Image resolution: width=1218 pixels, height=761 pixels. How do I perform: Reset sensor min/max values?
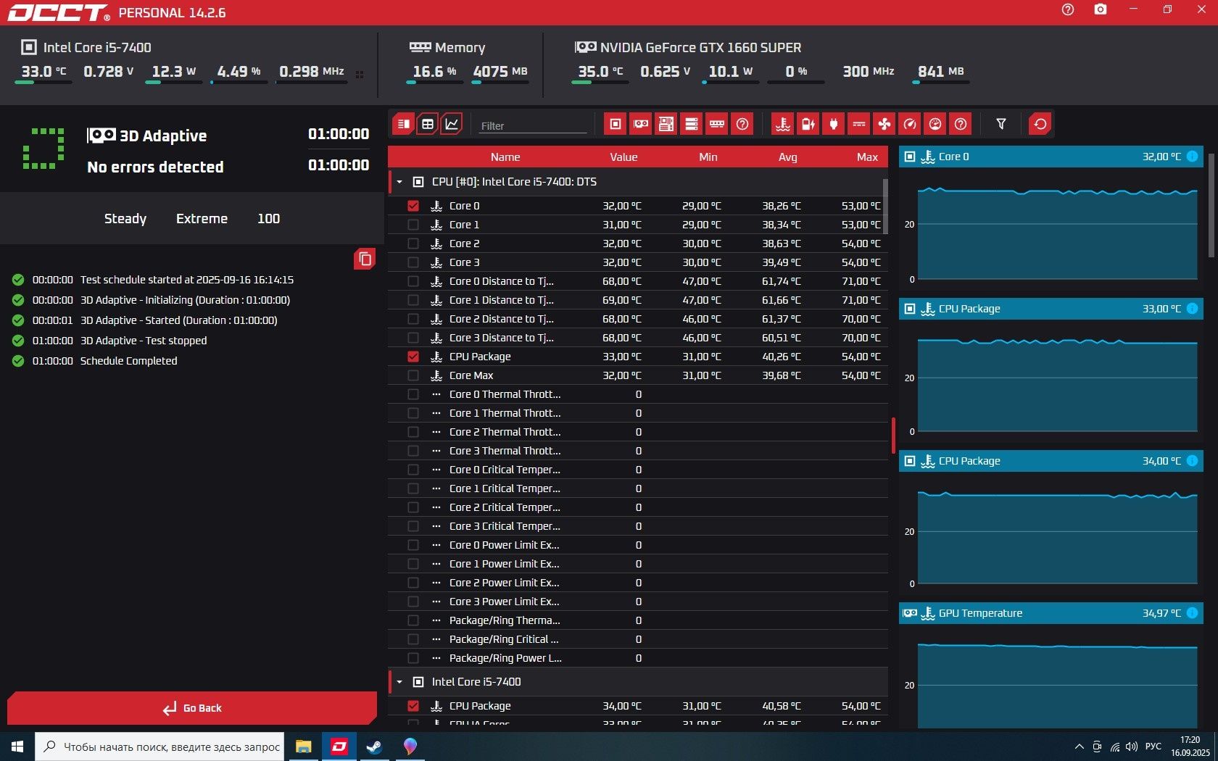[x=1040, y=124]
